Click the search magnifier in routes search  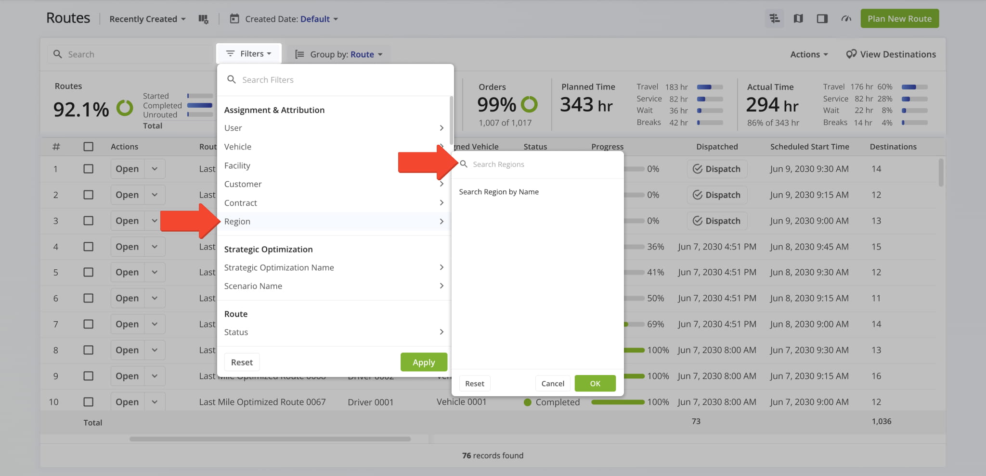(x=58, y=54)
